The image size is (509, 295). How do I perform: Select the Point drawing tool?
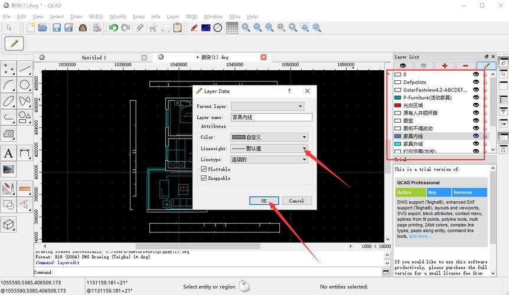pyautogui.click(x=8, y=68)
